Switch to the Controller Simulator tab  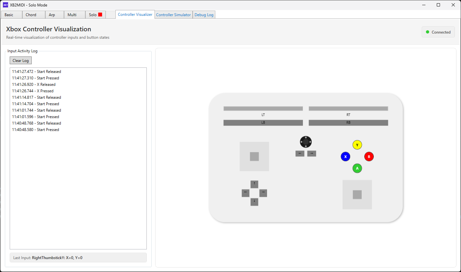(173, 15)
